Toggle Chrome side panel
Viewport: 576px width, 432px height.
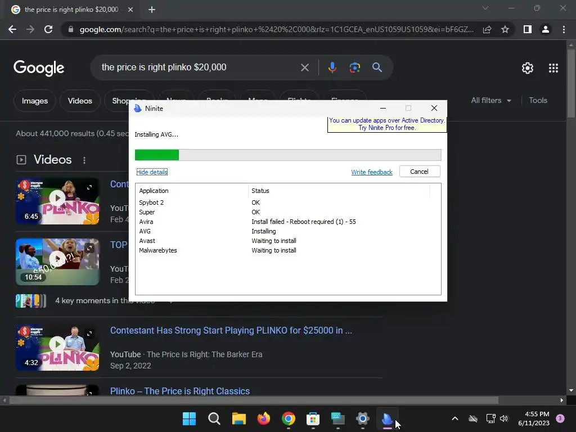coord(528,29)
